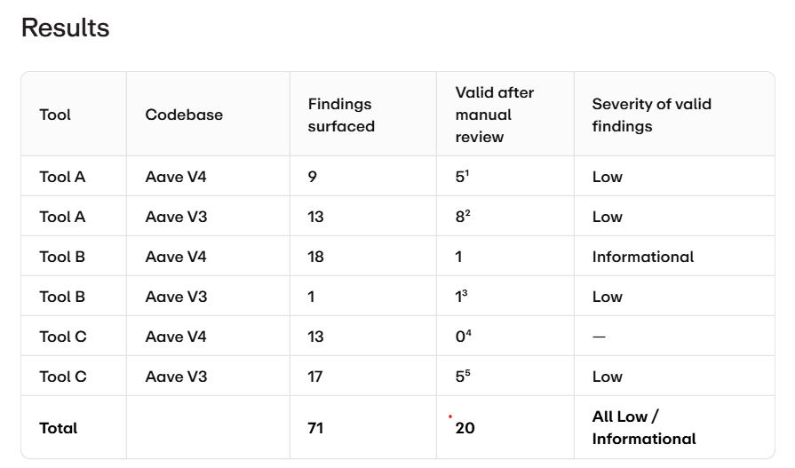Screen dimensions: 795x468
Task: Select the Codebase column header
Action: [x=184, y=115]
